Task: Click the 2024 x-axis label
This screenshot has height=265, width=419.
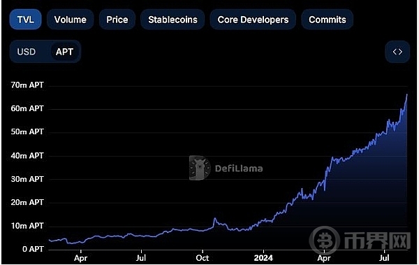Action: tap(263, 258)
